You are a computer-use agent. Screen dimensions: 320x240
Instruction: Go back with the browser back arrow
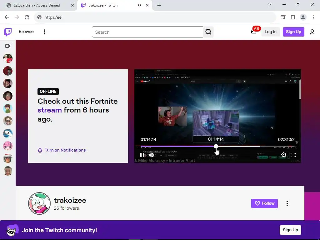point(7,17)
